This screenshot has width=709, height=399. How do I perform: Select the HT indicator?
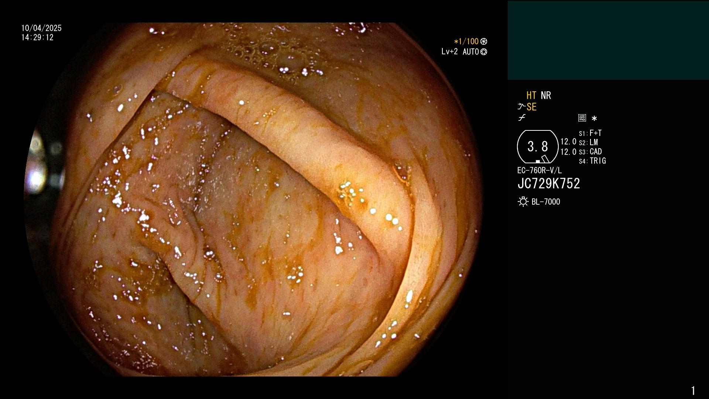(x=531, y=95)
